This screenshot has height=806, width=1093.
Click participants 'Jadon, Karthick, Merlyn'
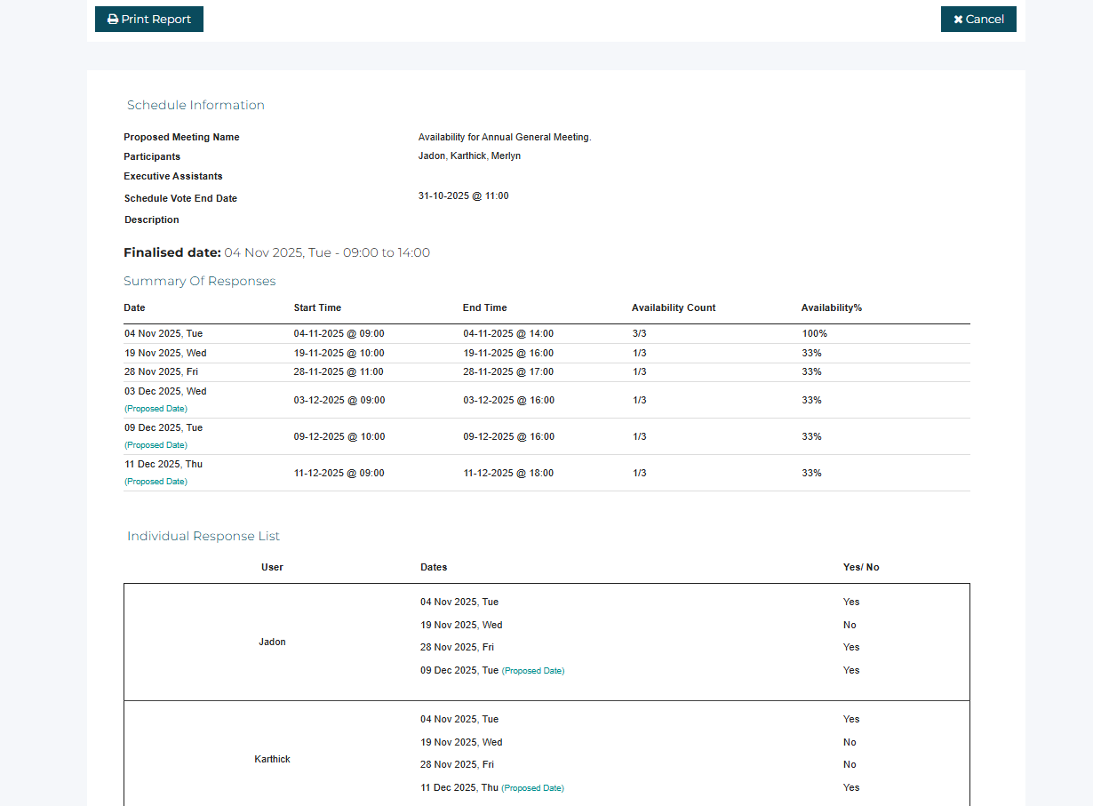point(469,156)
